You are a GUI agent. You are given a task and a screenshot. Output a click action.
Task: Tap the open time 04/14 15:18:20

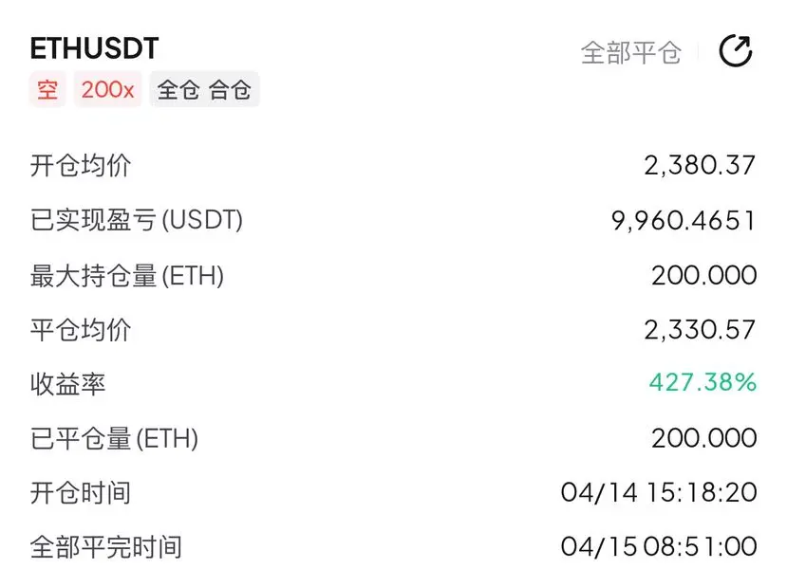pos(659,492)
